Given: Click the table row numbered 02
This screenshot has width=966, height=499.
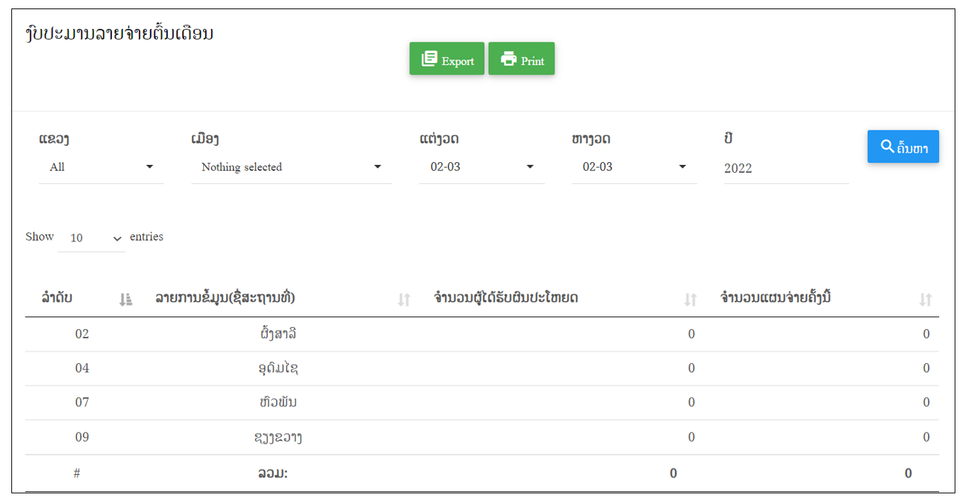Looking at the screenshot, I should coord(482,334).
